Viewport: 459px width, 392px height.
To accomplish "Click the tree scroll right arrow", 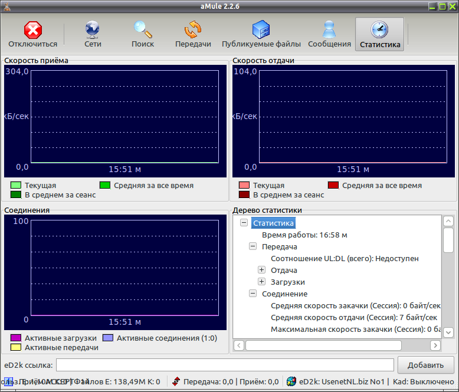I will pos(435,345).
